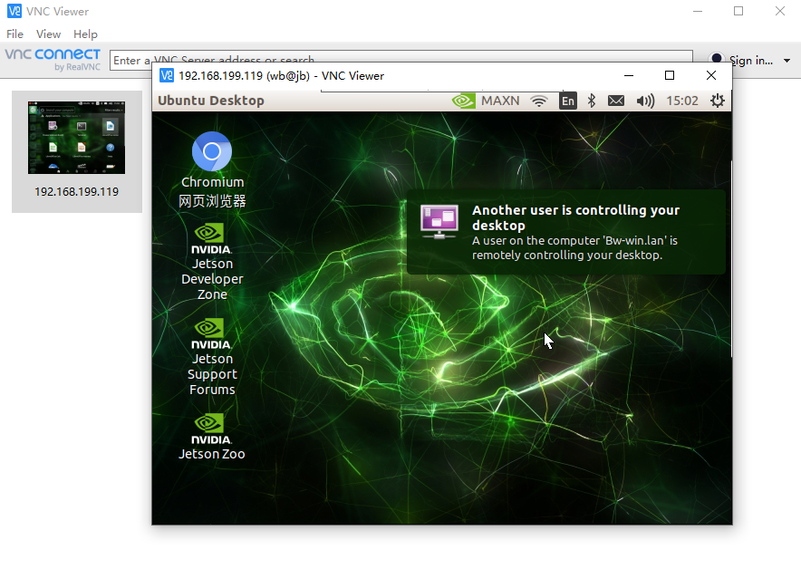
Task: Click the Ubuntu Desktop panel title
Action: coord(211,101)
